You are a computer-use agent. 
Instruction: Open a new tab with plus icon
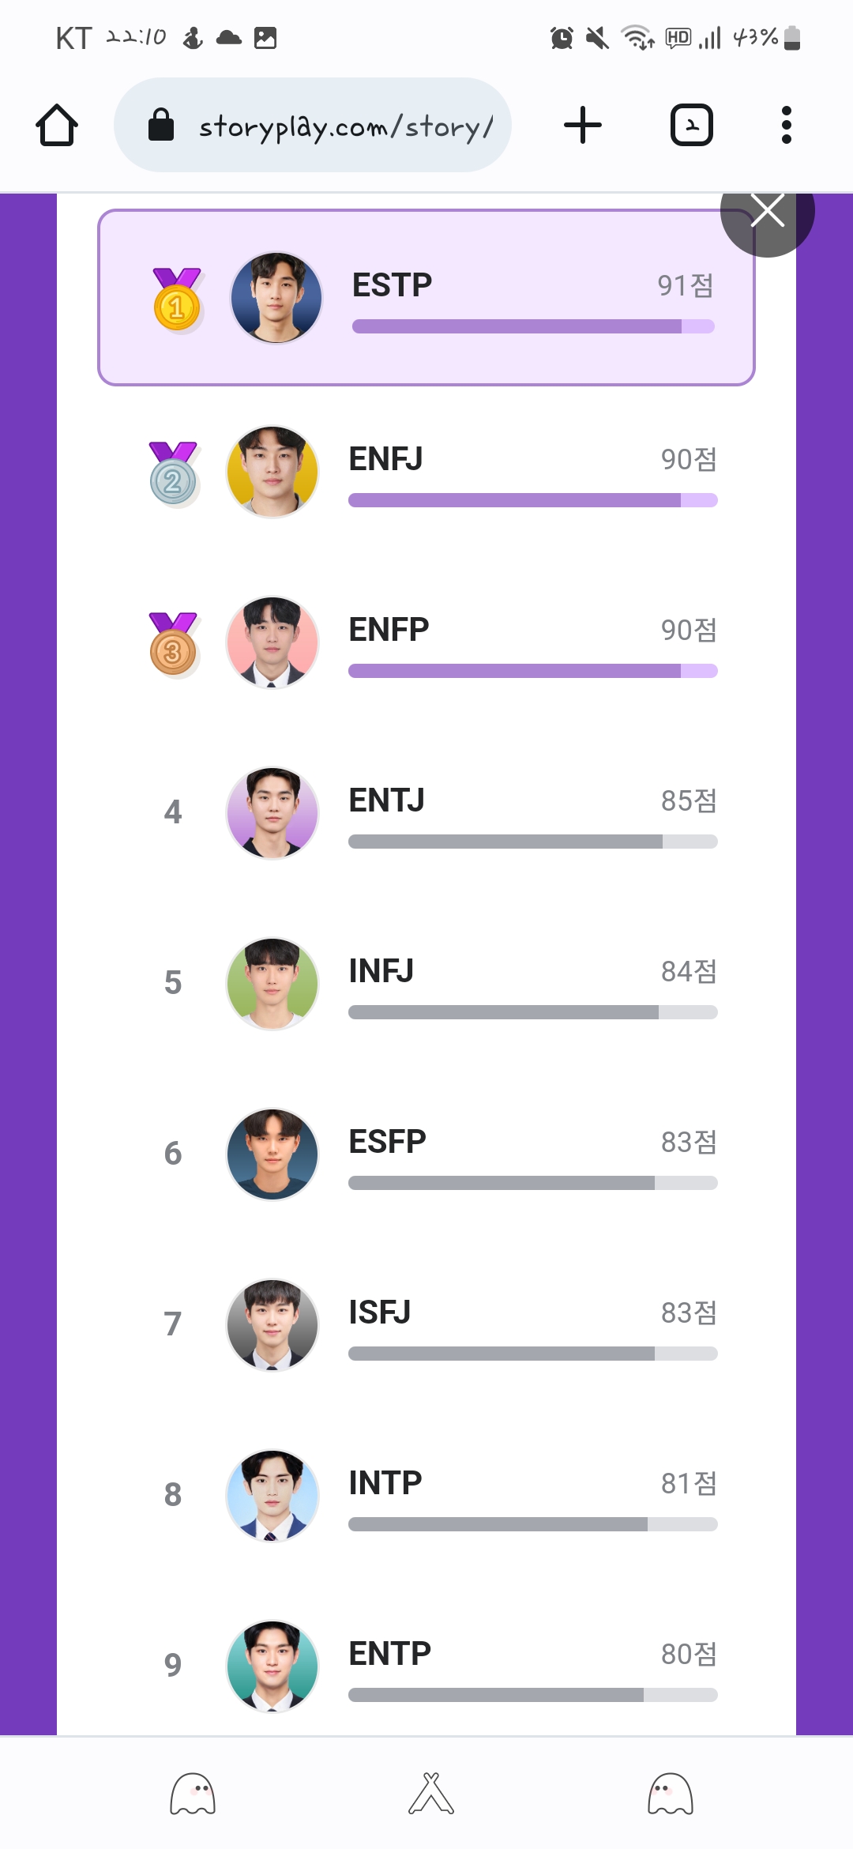pos(583,125)
